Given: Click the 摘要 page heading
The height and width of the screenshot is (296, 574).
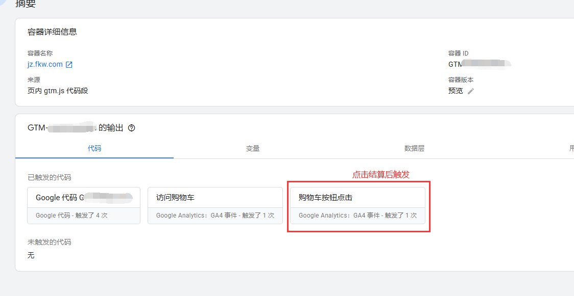Looking at the screenshot, I should [x=26, y=4].
